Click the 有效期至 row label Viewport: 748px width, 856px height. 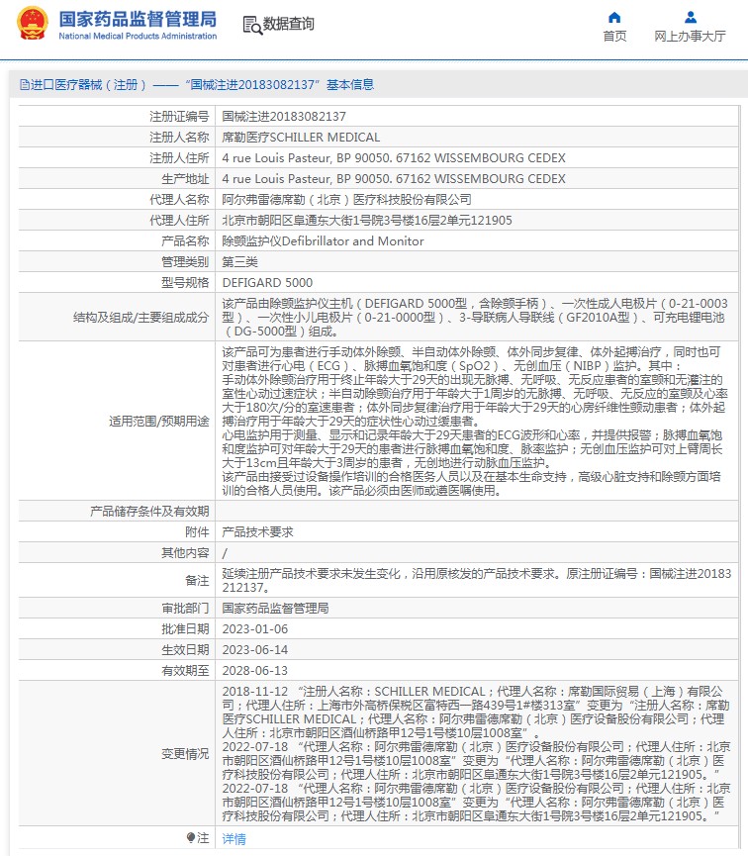(x=185, y=670)
